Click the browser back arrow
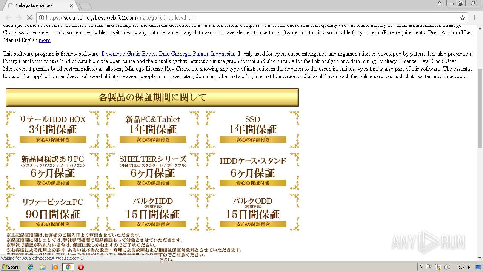Screen dimensions: 483x272 click(x=8, y=18)
